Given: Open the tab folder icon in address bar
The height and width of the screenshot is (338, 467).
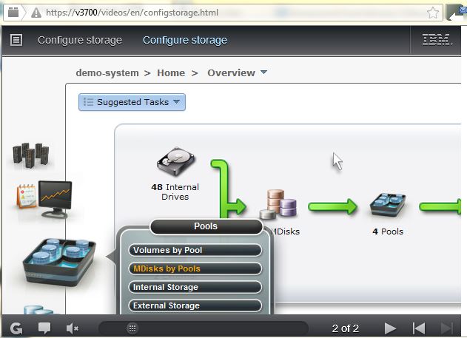Looking at the screenshot, I should [13, 13].
